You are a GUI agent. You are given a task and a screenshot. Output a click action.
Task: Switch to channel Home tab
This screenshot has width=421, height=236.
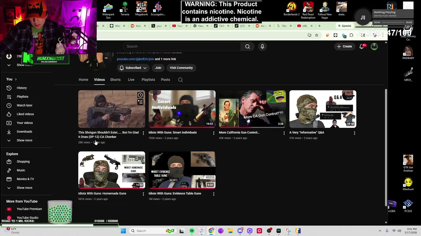(x=83, y=80)
